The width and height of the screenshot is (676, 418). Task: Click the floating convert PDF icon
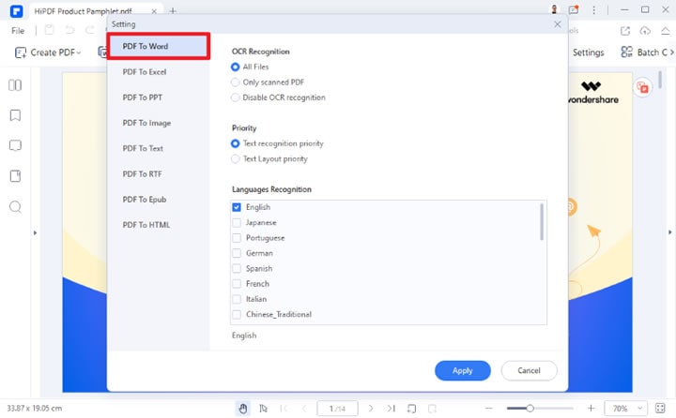pyautogui.click(x=642, y=88)
